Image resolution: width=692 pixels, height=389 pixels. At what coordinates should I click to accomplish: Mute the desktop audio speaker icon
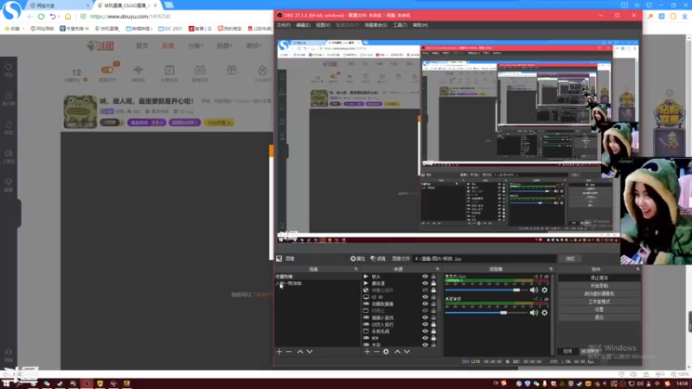tap(534, 312)
